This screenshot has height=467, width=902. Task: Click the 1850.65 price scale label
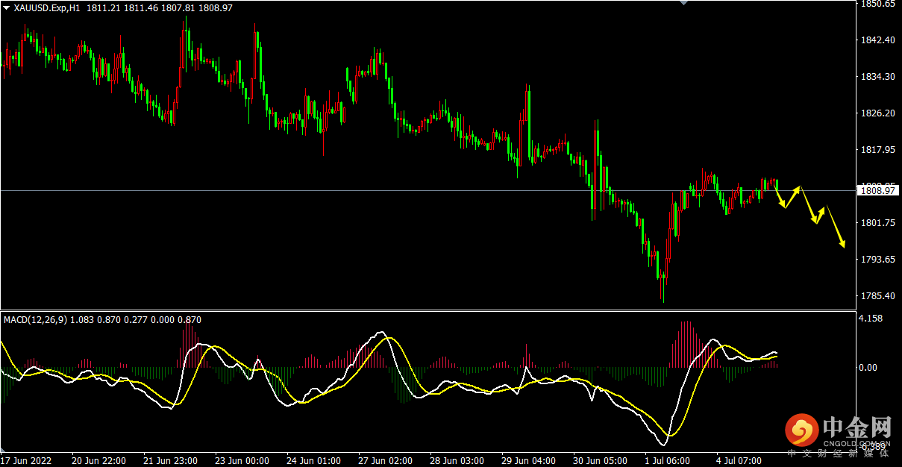877,4
